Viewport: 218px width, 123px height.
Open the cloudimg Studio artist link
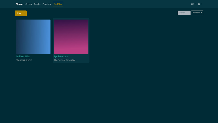(24, 60)
